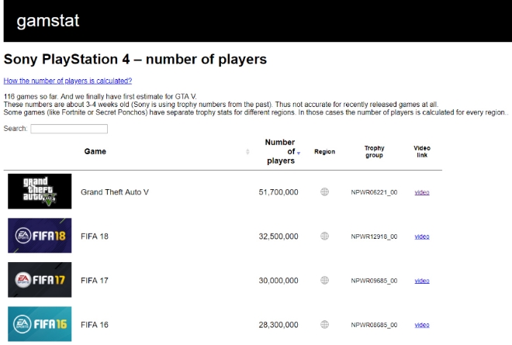Focus the Search input field
The image size is (512, 345).
pyautogui.click(x=69, y=129)
